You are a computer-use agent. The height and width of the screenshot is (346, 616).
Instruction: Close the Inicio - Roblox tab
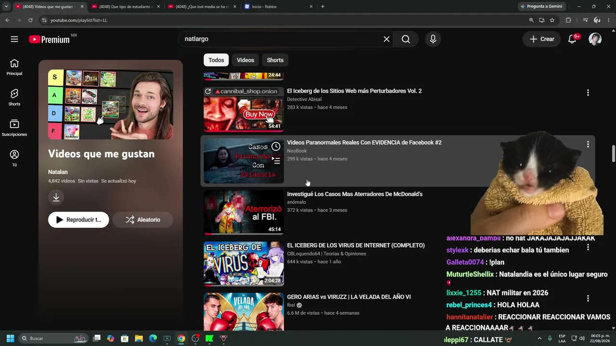(x=311, y=7)
